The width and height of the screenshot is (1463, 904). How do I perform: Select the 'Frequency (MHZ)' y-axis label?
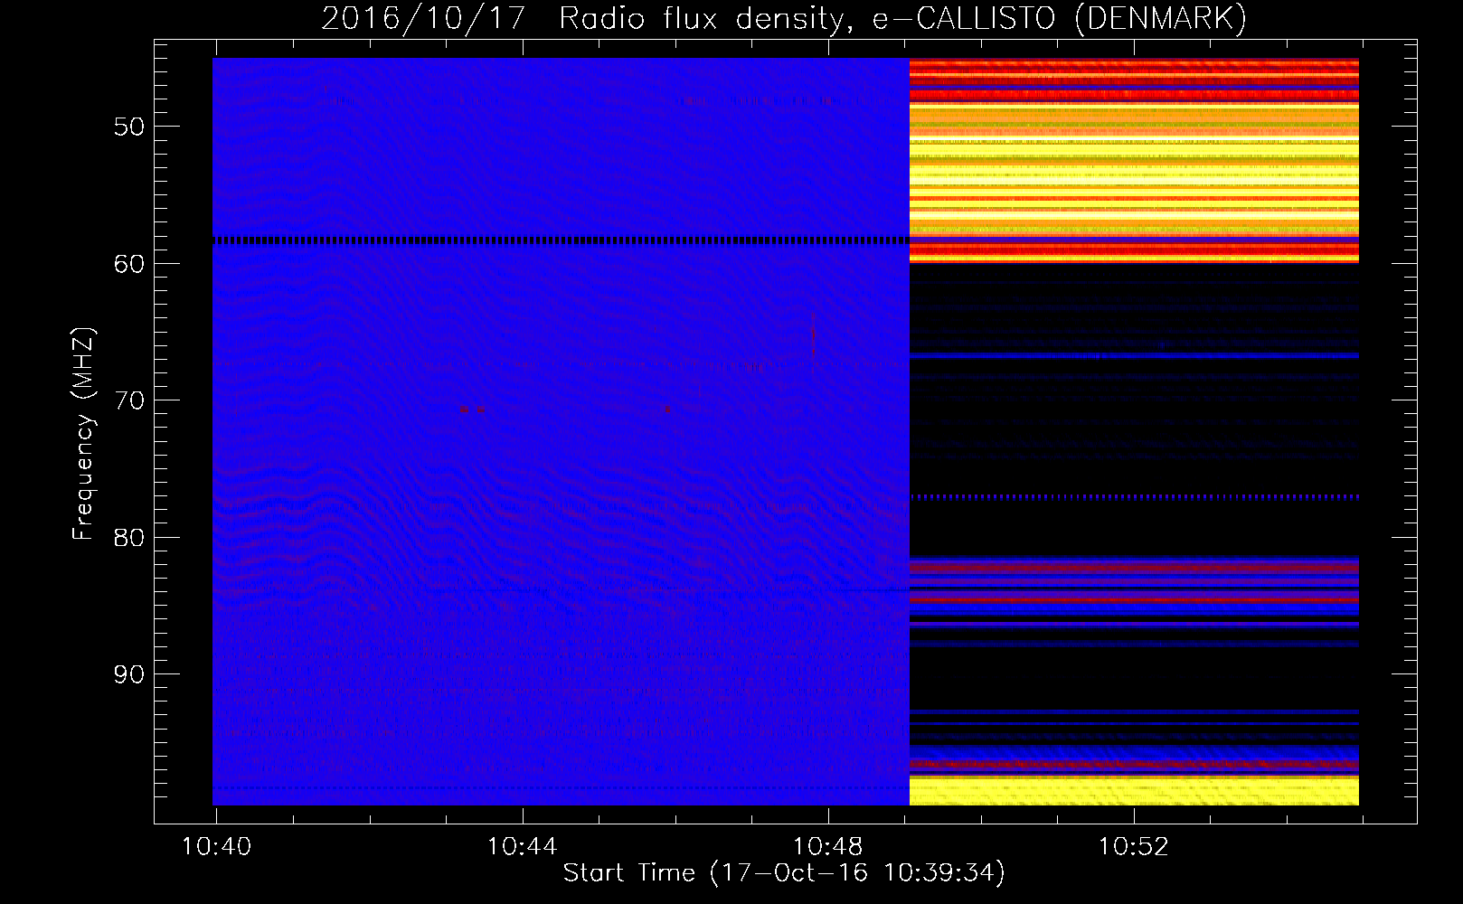[82, 434]
